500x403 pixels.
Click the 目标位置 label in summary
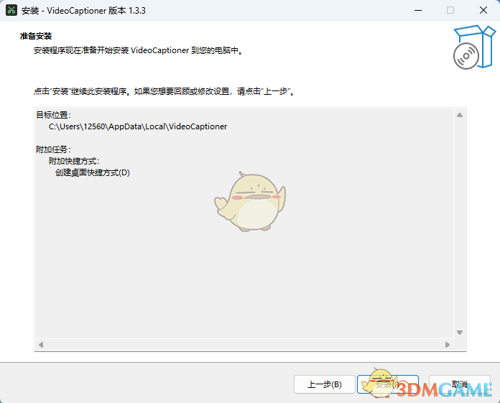pyautogui.click(x=53, y=115)
